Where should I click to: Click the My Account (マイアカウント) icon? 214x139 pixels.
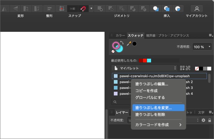197,8
